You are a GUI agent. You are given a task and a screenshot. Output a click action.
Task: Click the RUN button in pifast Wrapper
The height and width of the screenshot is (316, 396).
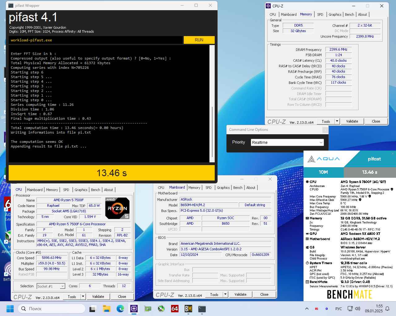click(x=199, y=40)
